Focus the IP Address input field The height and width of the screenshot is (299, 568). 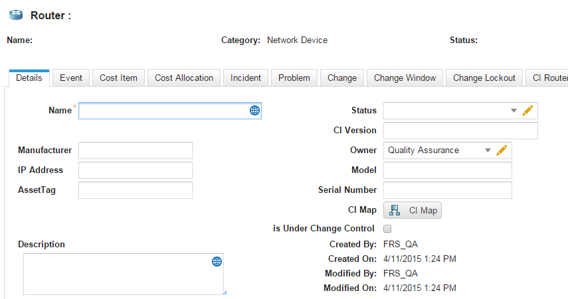tap(135, 170)
